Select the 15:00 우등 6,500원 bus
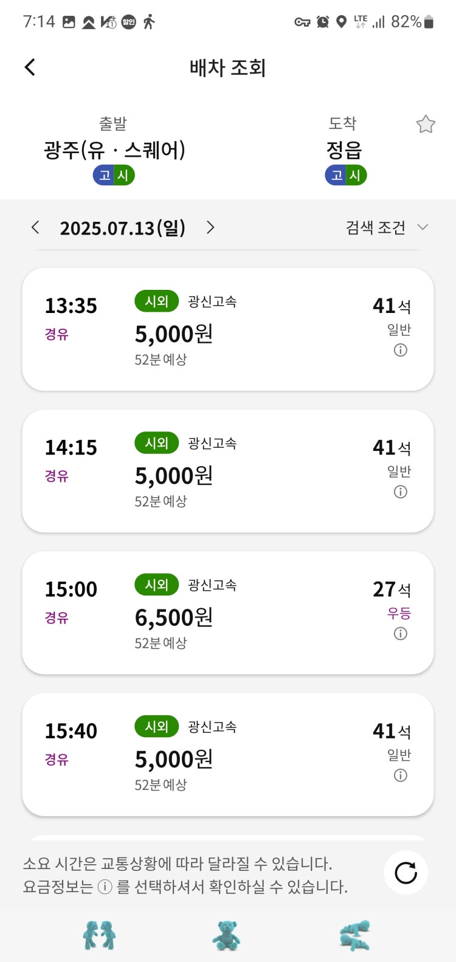The width and height of the screenshot is (456, 962). click(228, 613)
